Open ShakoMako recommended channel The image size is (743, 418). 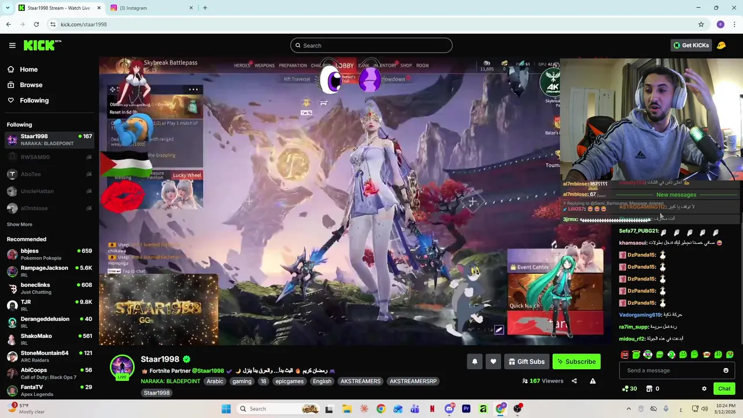coord(49,339)
